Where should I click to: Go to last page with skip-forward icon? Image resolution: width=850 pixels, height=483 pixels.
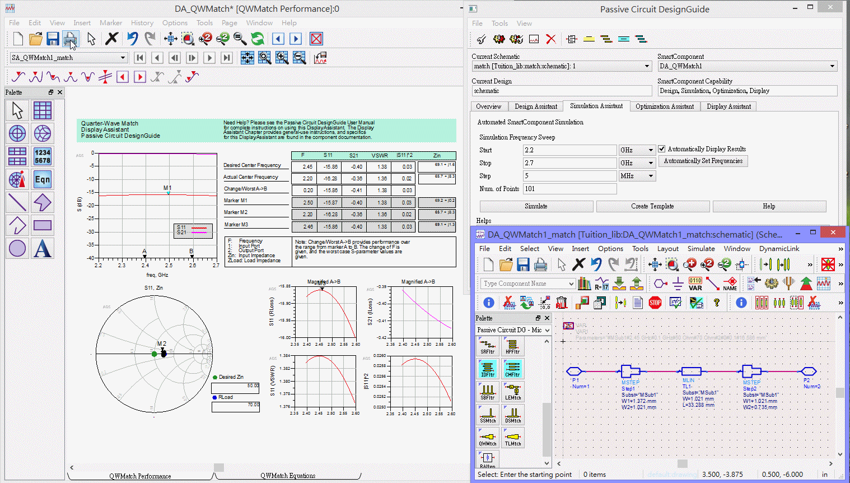(x=227, y=58)
